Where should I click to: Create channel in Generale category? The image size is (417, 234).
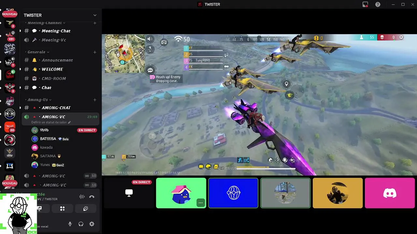[95, 52]
